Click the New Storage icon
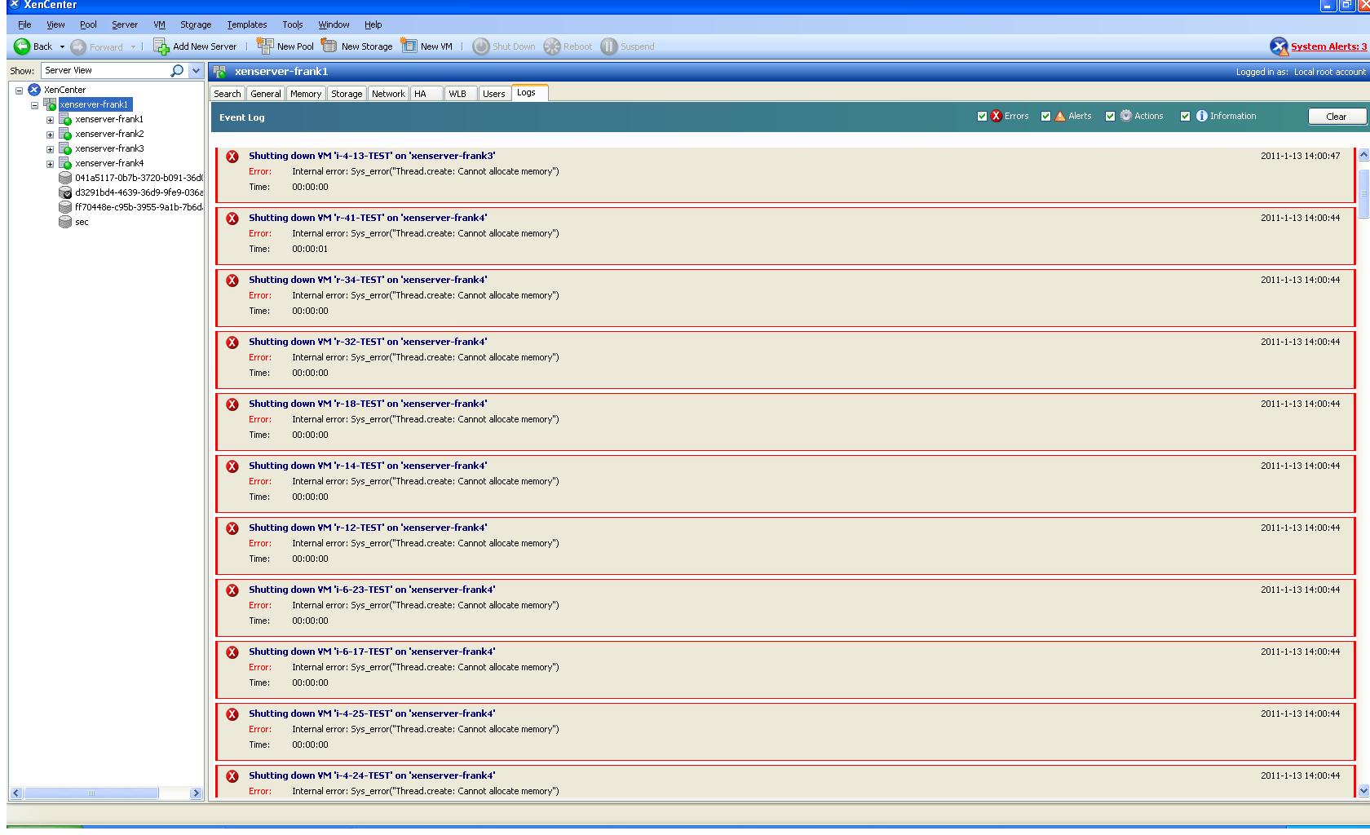 [329, 46]
